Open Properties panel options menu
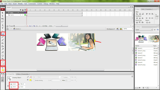Viewport: 160px width, 90px height. click(x=132, y=74)
